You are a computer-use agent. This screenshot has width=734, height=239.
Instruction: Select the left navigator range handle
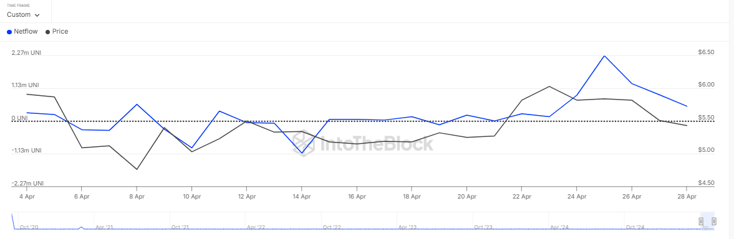pyautogui.click(x=701, y=222)
